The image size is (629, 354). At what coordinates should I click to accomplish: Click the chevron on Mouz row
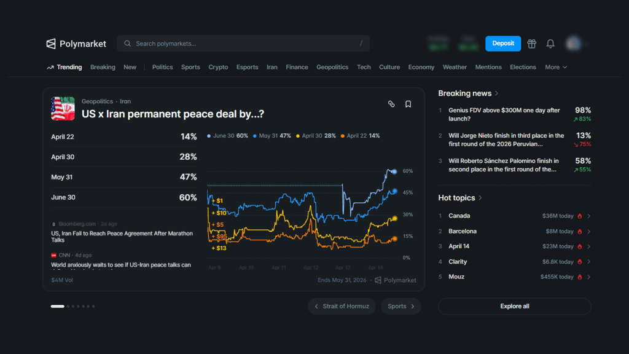click(588, 277)
